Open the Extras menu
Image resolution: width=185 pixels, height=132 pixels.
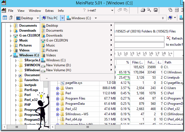(49, 11)
